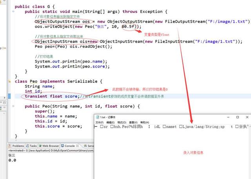Click the 'Peo peo=(Peo) ois.readObject();' line
The image size is (251, 179).
point(73,47)
